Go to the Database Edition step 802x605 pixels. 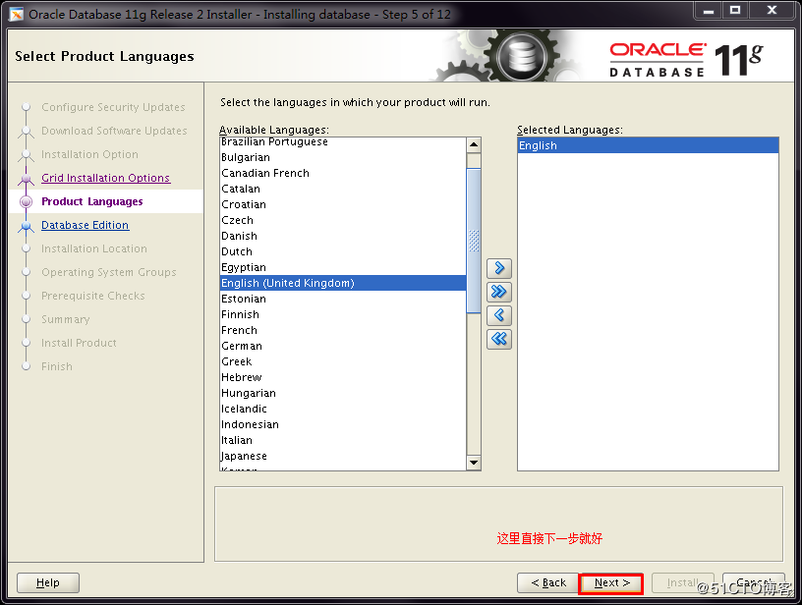[x=85, y=225]
